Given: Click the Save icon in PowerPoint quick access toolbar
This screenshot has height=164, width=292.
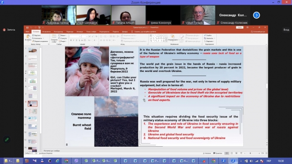Looking at the screenshot, I should (x=27, y=27).
